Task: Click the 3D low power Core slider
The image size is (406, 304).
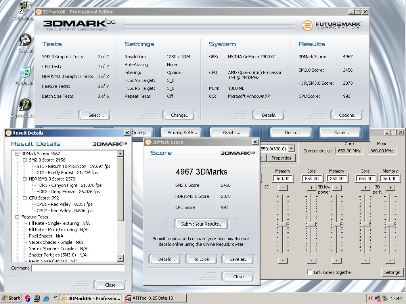Action: point(311,224)
